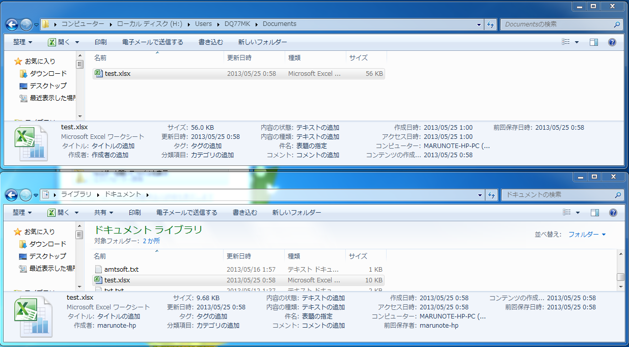This screenshot has height=347, width=629.
Task: Open address history dropdown in top window
Action: (479, 24)
